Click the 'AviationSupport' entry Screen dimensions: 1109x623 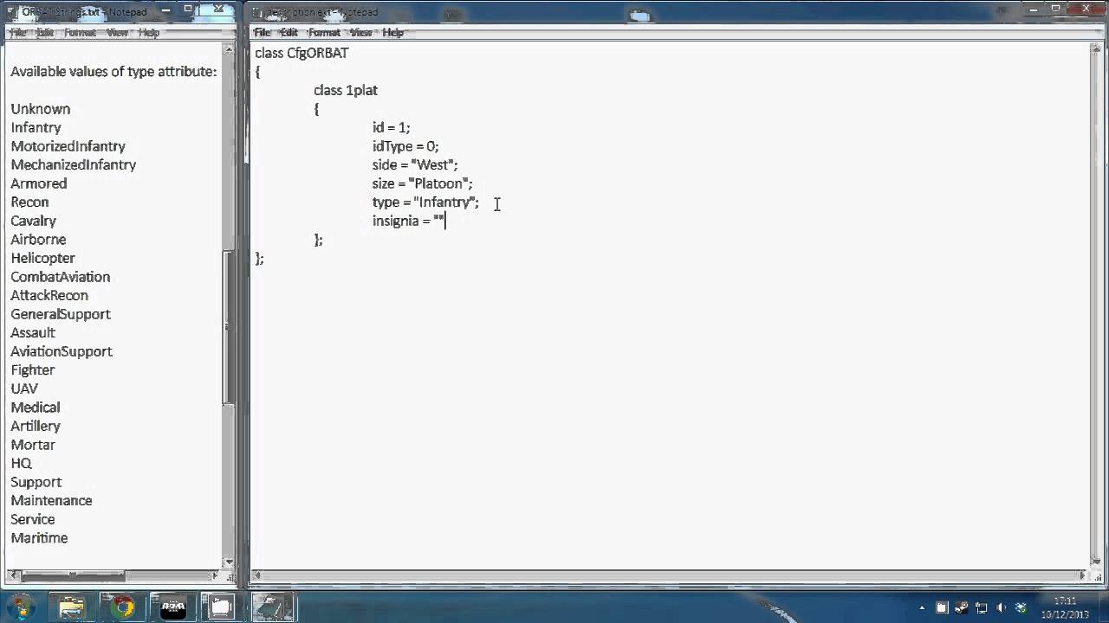(x=62, y=351)
